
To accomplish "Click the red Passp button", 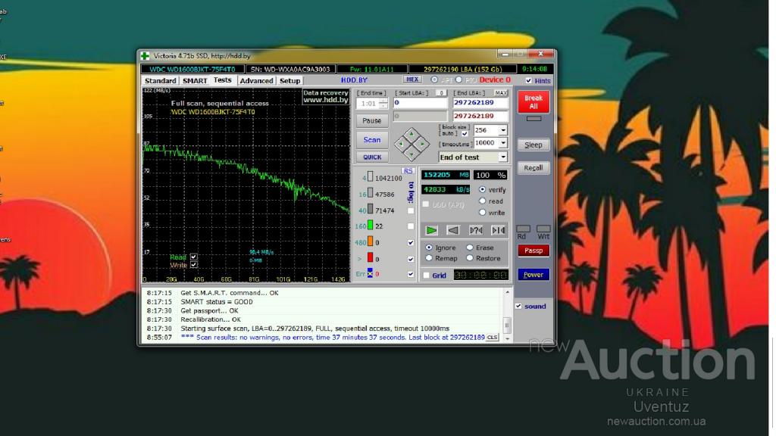I will click(533, 251).
